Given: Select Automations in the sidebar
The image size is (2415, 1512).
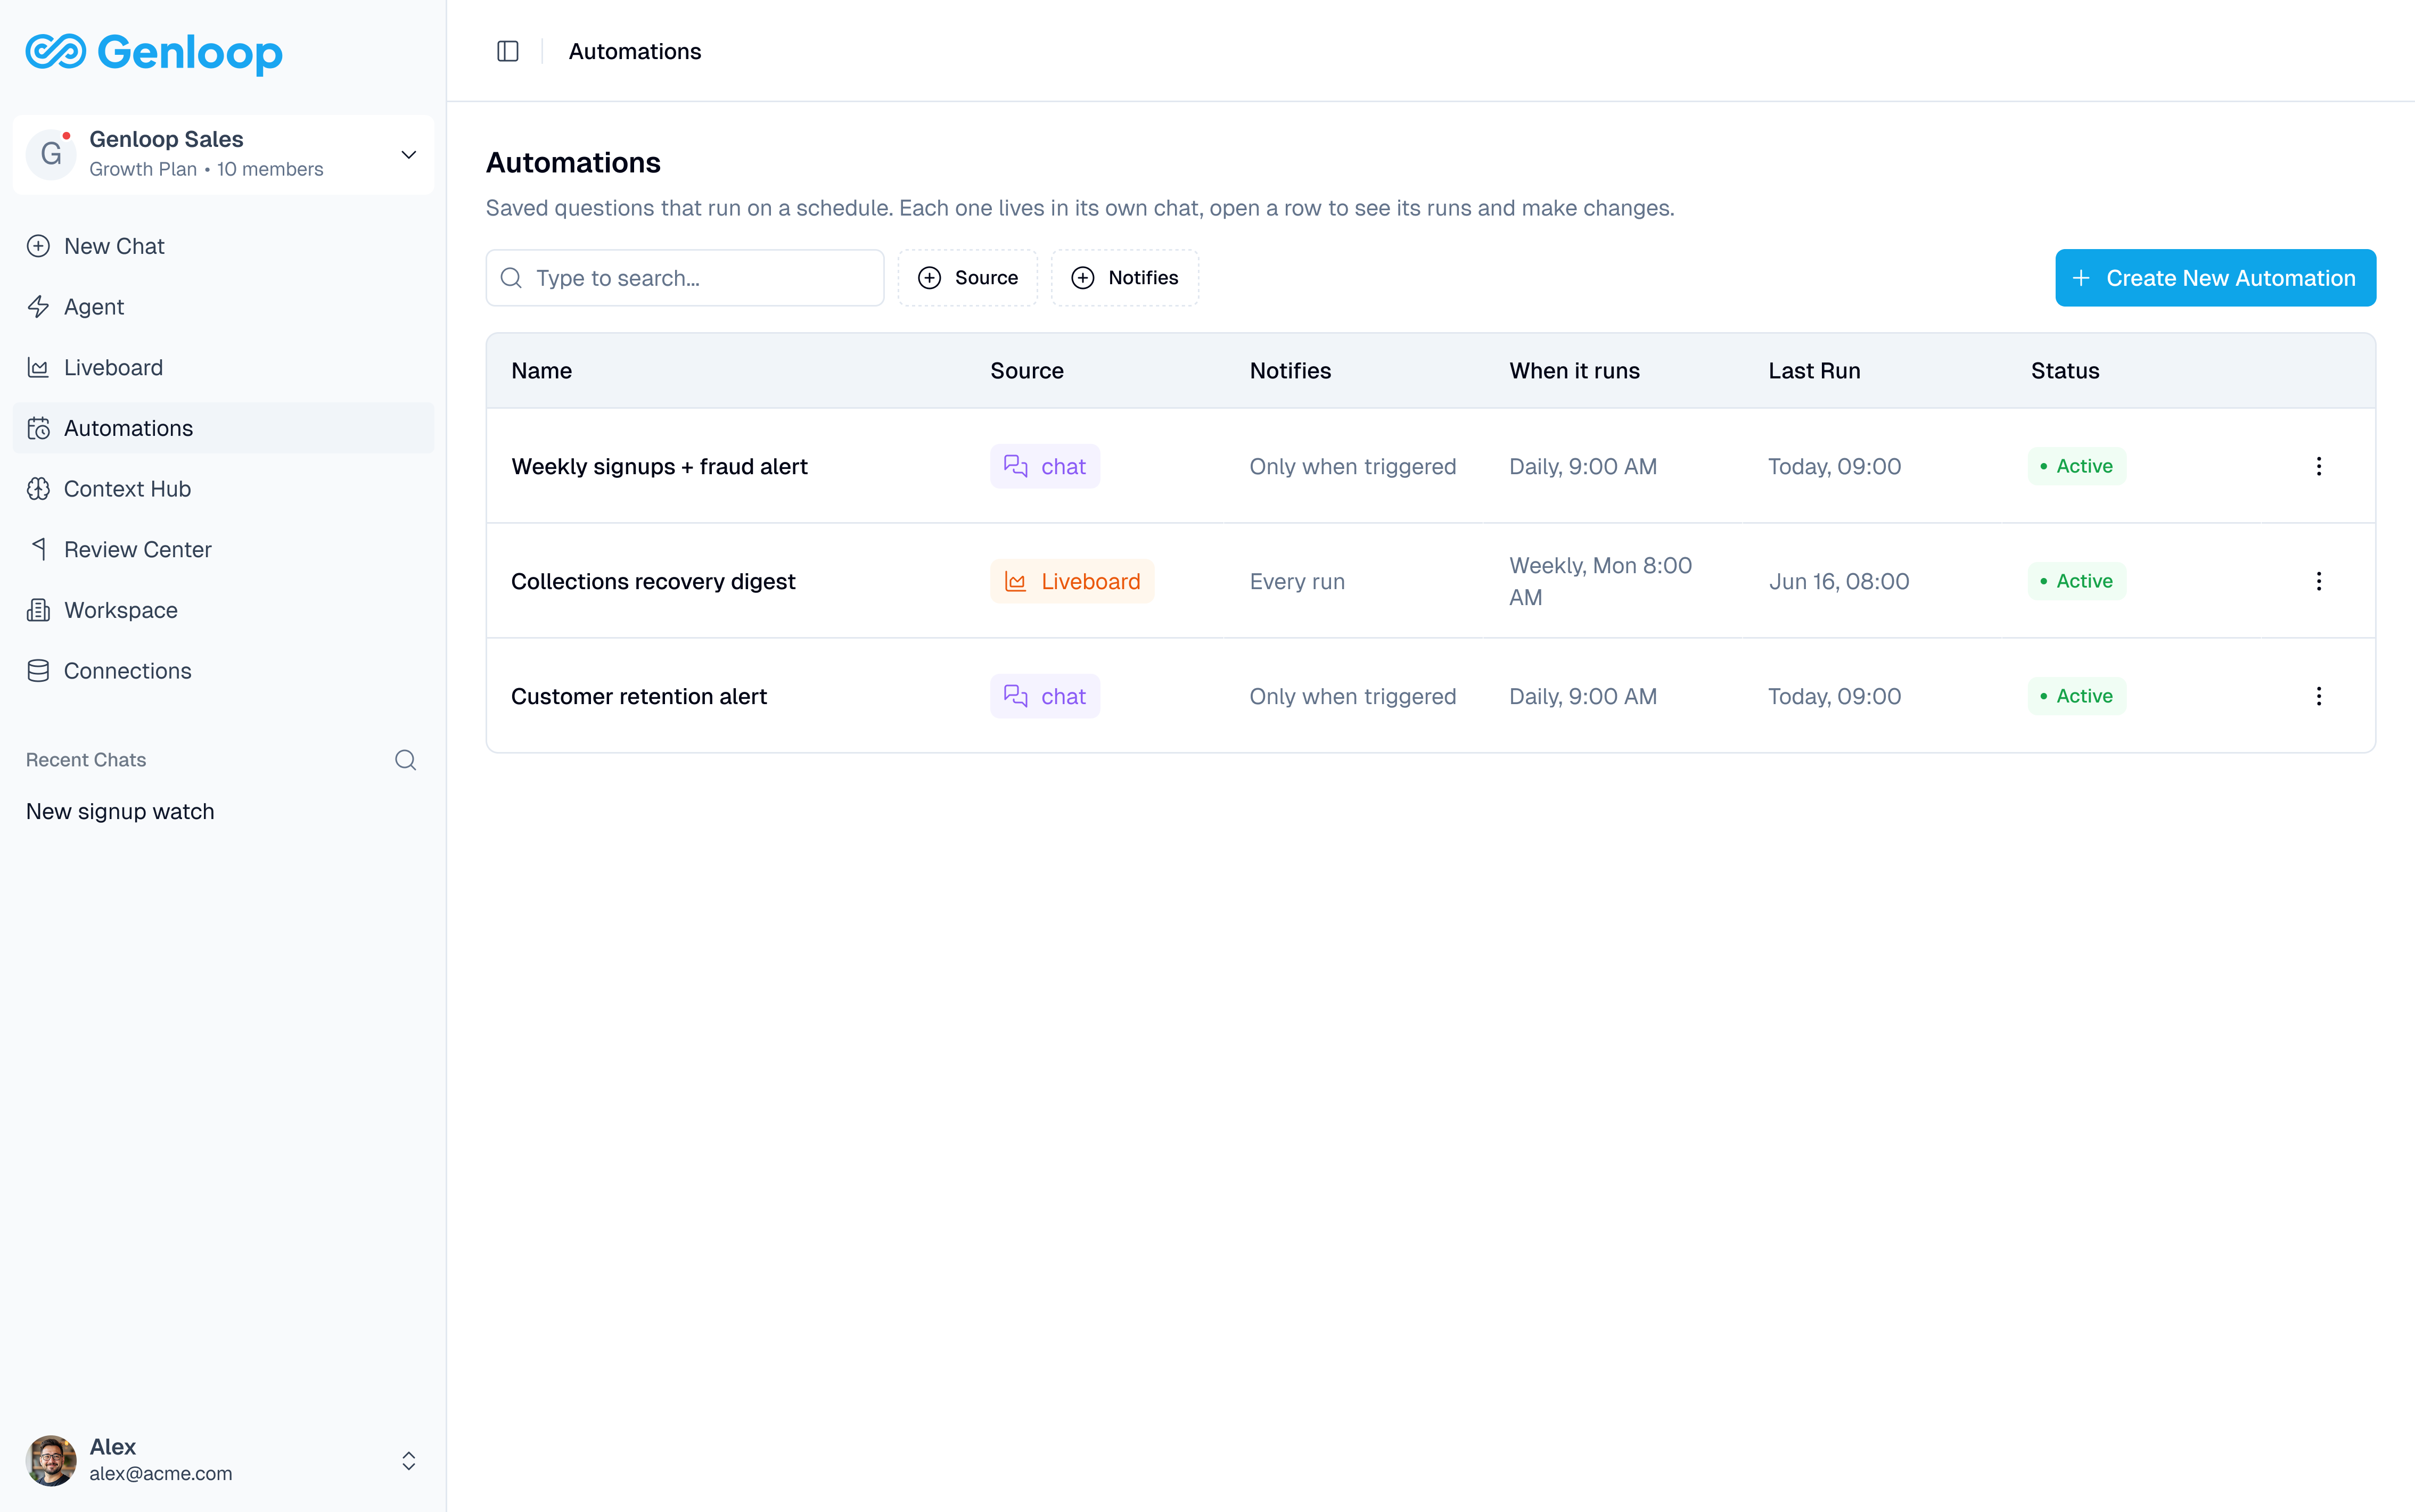Looking at the screenshot, I should [x=223, y=428].
